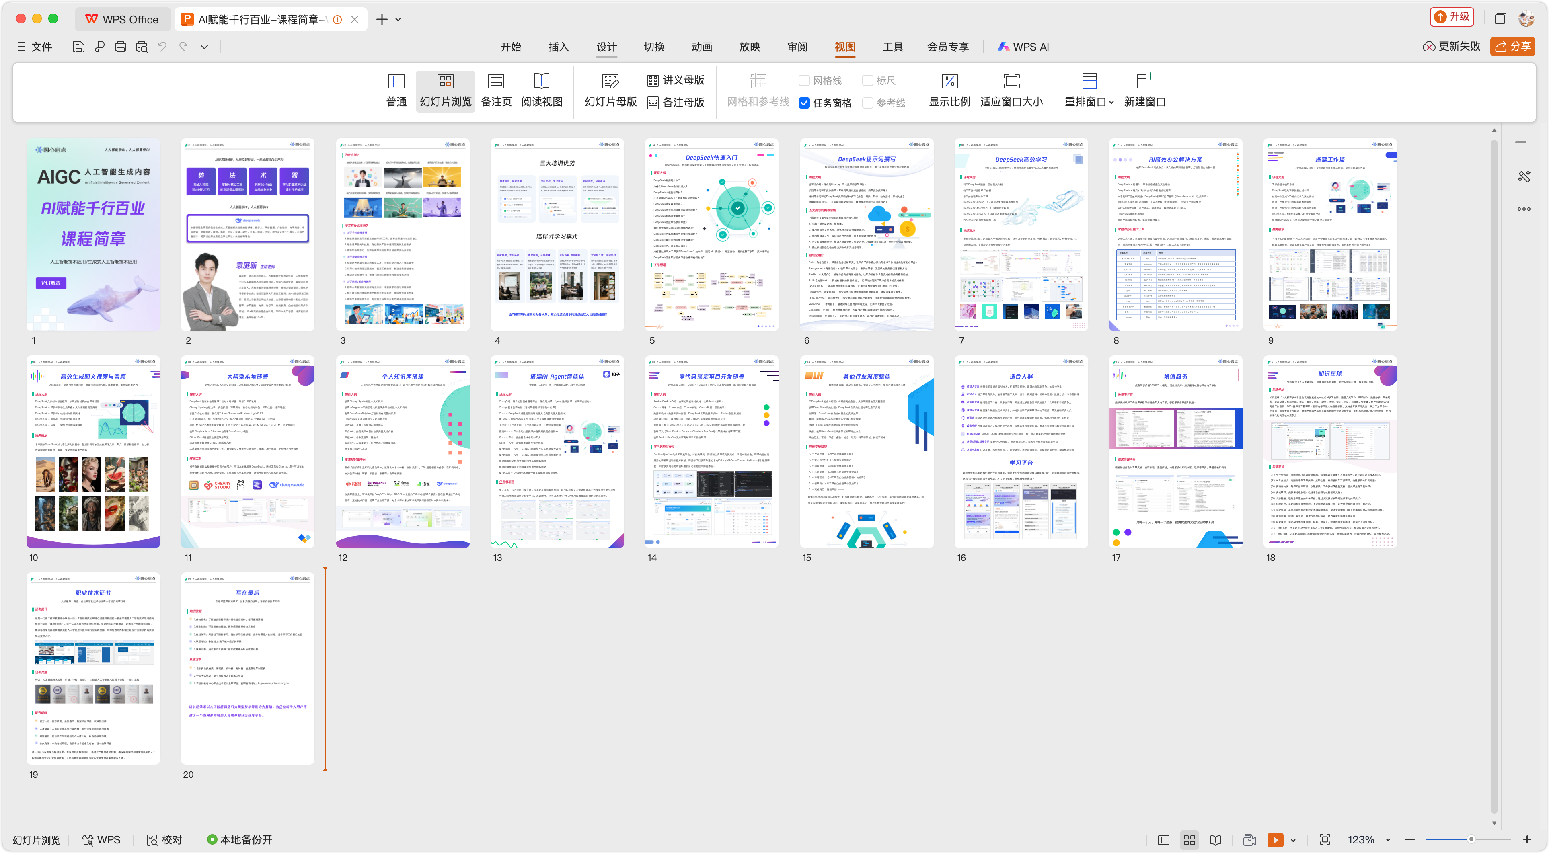Switch to Normal view icon (普通)

tap(396, 90)
